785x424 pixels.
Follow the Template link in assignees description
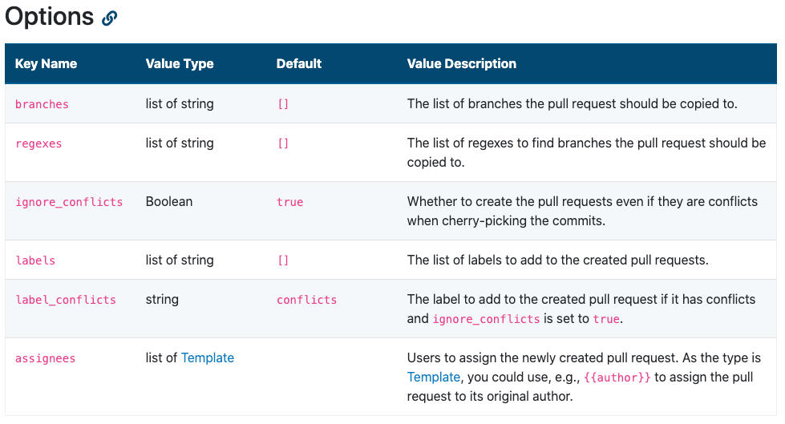coord(434,377)
